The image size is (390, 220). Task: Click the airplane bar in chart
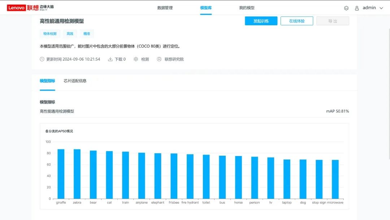pos(142,176)
